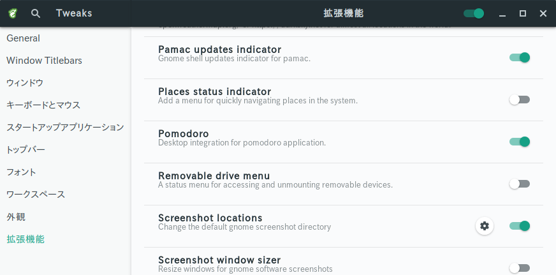Click the Tweaks title in header

point(74,13)
